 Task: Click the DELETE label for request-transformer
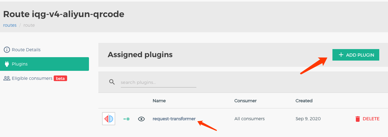(371, 119)
